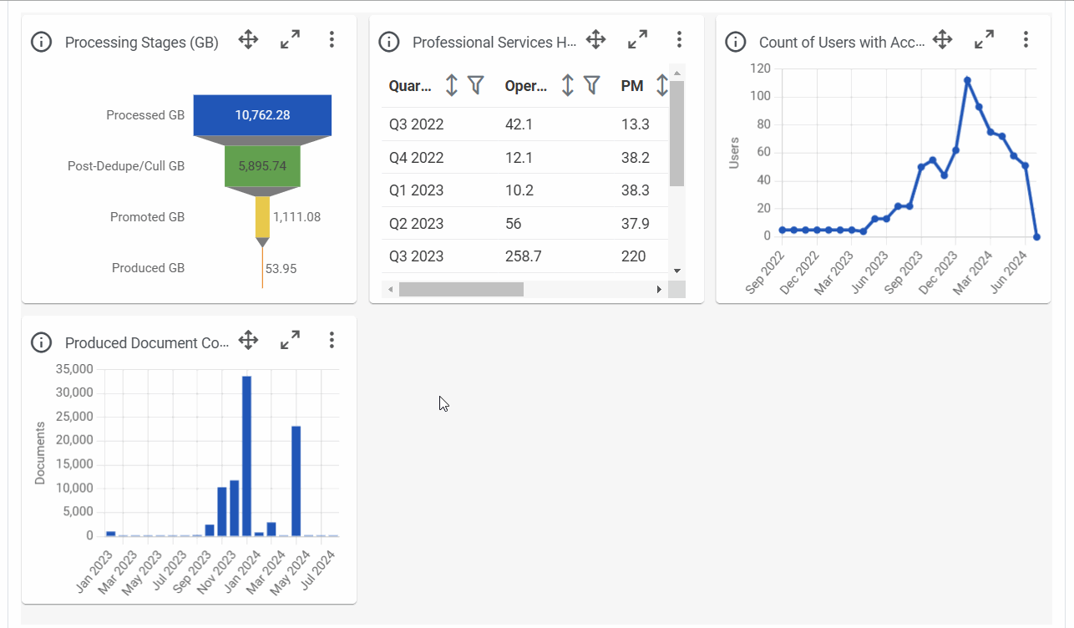Screen dimensions: 1074x628
Task: Expand Professional Services widget fullscreen
Action: [637, 39]
